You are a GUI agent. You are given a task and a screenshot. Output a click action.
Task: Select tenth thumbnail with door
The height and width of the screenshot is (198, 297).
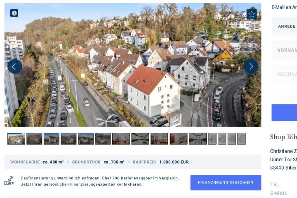click(x=179, y=139)
